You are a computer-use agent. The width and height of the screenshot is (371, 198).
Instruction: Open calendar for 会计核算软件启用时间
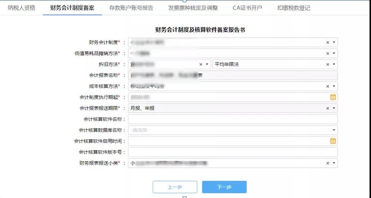[x=333, y=141]
